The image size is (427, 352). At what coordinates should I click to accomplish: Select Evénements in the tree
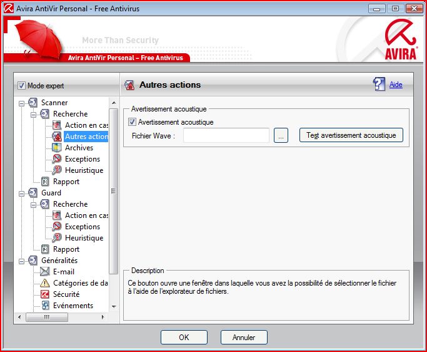73,306
